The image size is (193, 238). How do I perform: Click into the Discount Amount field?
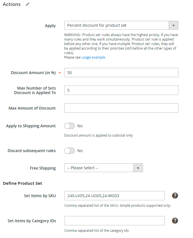tap(121, 72)
